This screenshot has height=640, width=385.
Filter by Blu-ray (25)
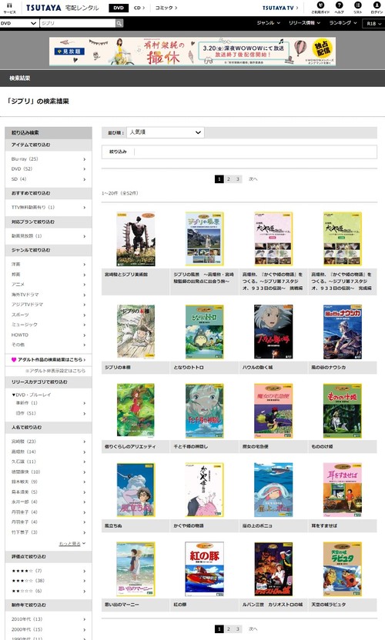tap(49, 158)
